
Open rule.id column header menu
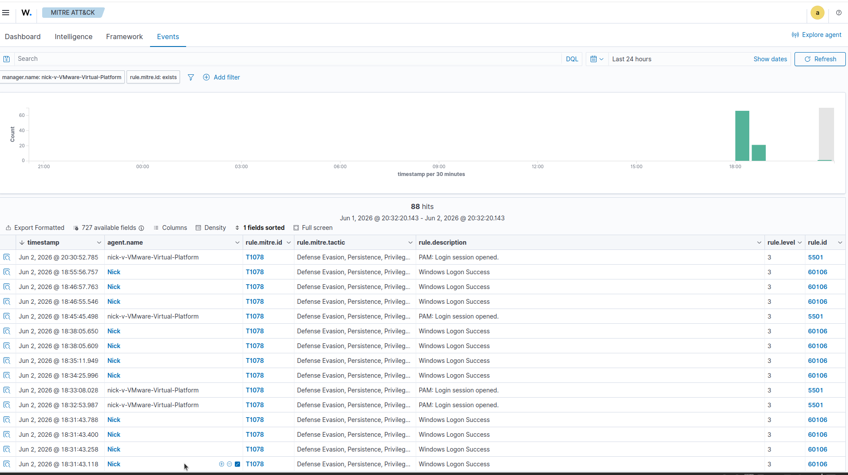point(840,242)
